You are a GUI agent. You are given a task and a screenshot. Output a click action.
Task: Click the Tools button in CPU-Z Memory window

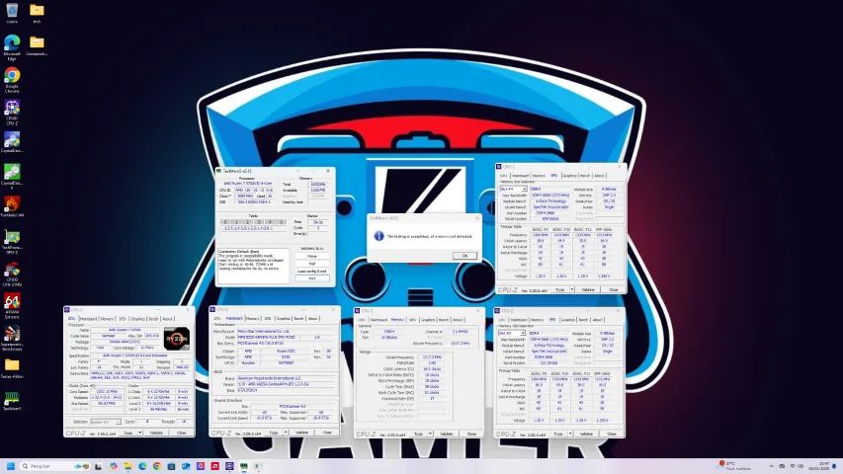tap(418, 434)
